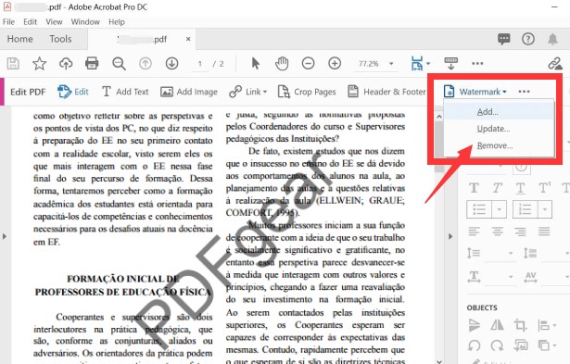
Task: Open the comments chat icon
Action: 504,39
